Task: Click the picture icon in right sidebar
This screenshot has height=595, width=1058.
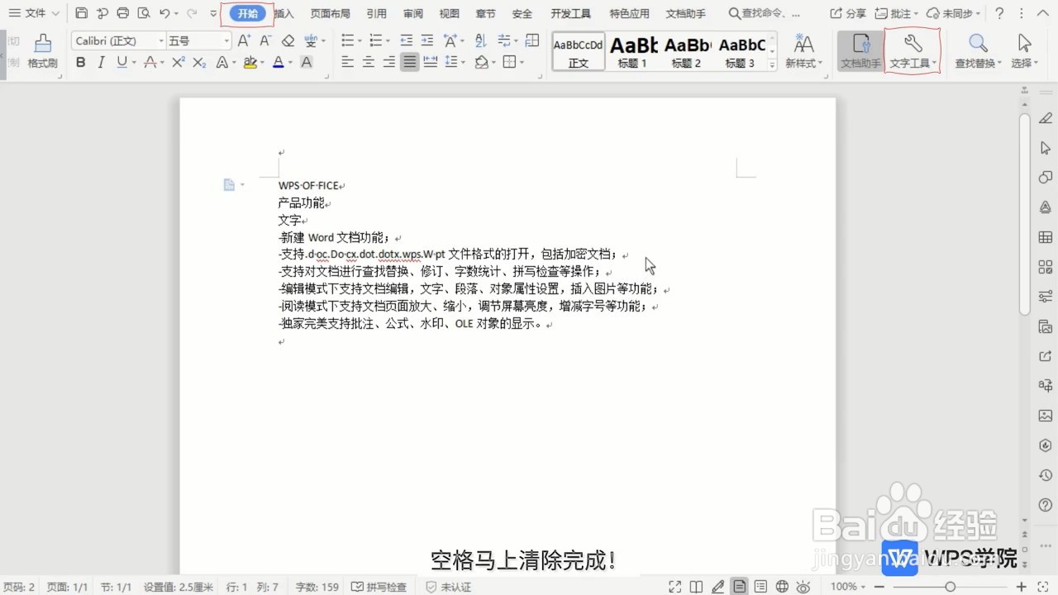Action: click(x=1046, y=416)
